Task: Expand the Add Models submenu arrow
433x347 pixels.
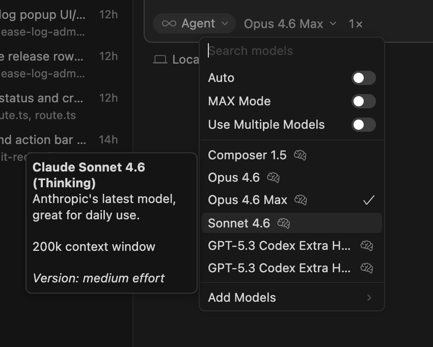Action: coord(369,298)
